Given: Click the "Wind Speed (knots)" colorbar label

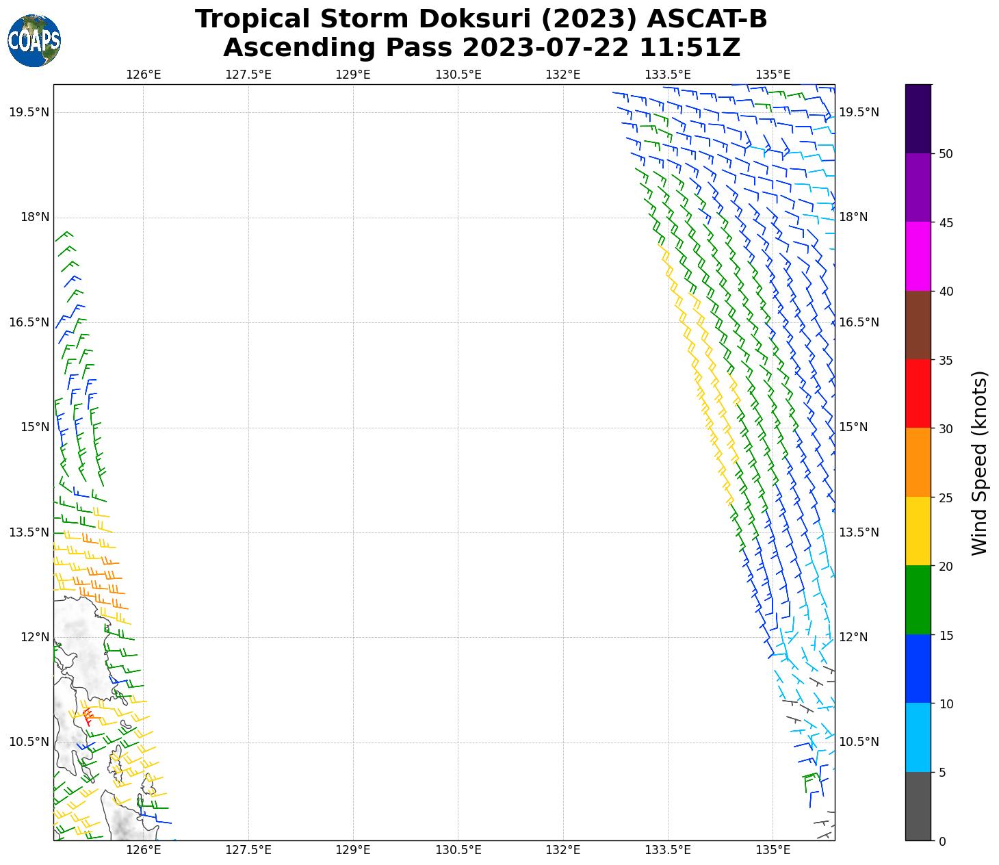Looking at the screenshot, I should (x=980, y=463).
